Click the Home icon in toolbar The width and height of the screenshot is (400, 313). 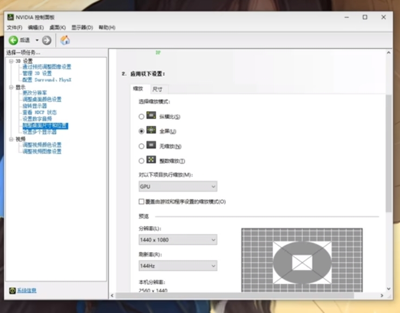(65, 40)
